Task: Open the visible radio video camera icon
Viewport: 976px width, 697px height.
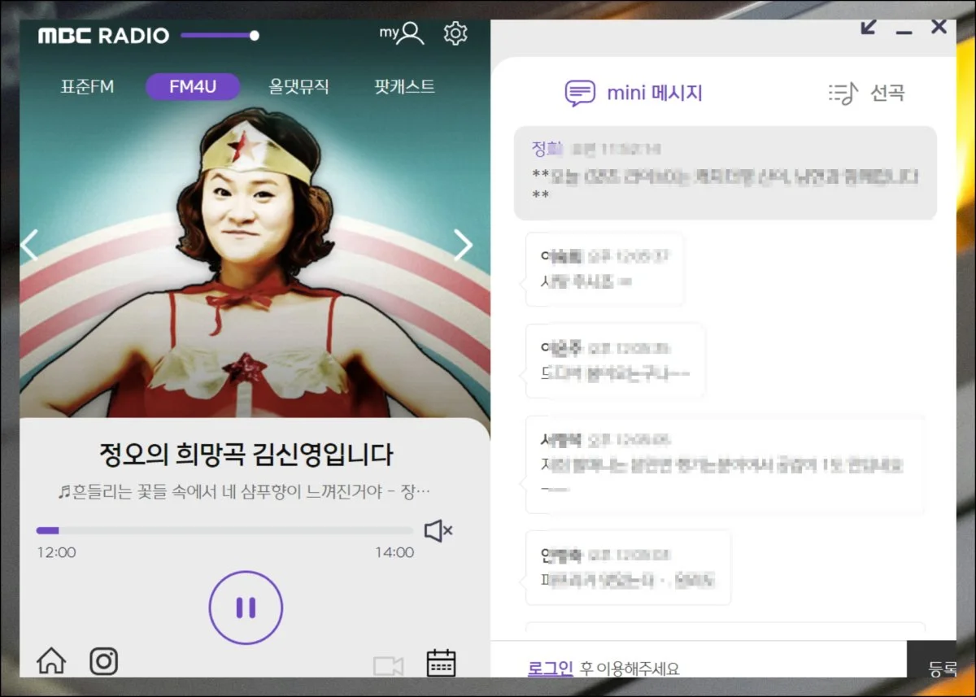Action: point(388,666)
